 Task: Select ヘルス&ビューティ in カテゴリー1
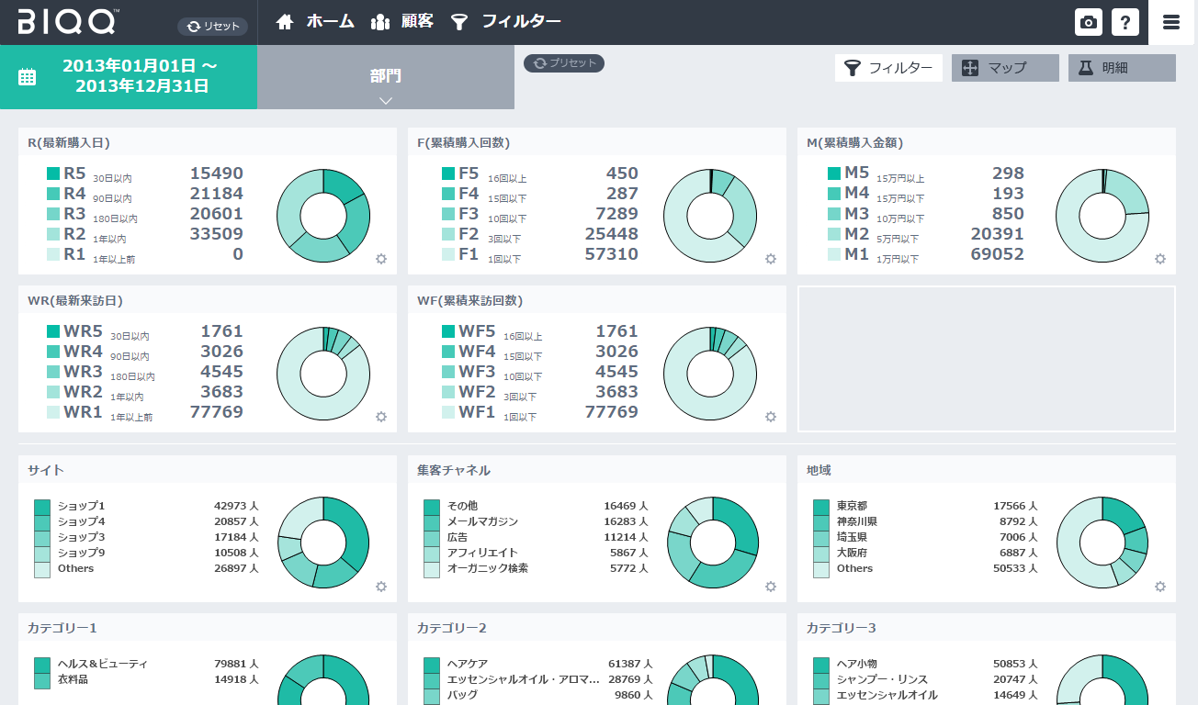pos(102,664)
